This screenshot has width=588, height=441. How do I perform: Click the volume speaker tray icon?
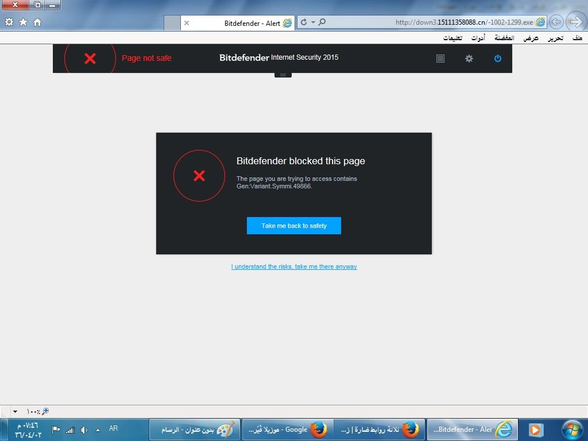pyautogui.click(x=84, y=430)
